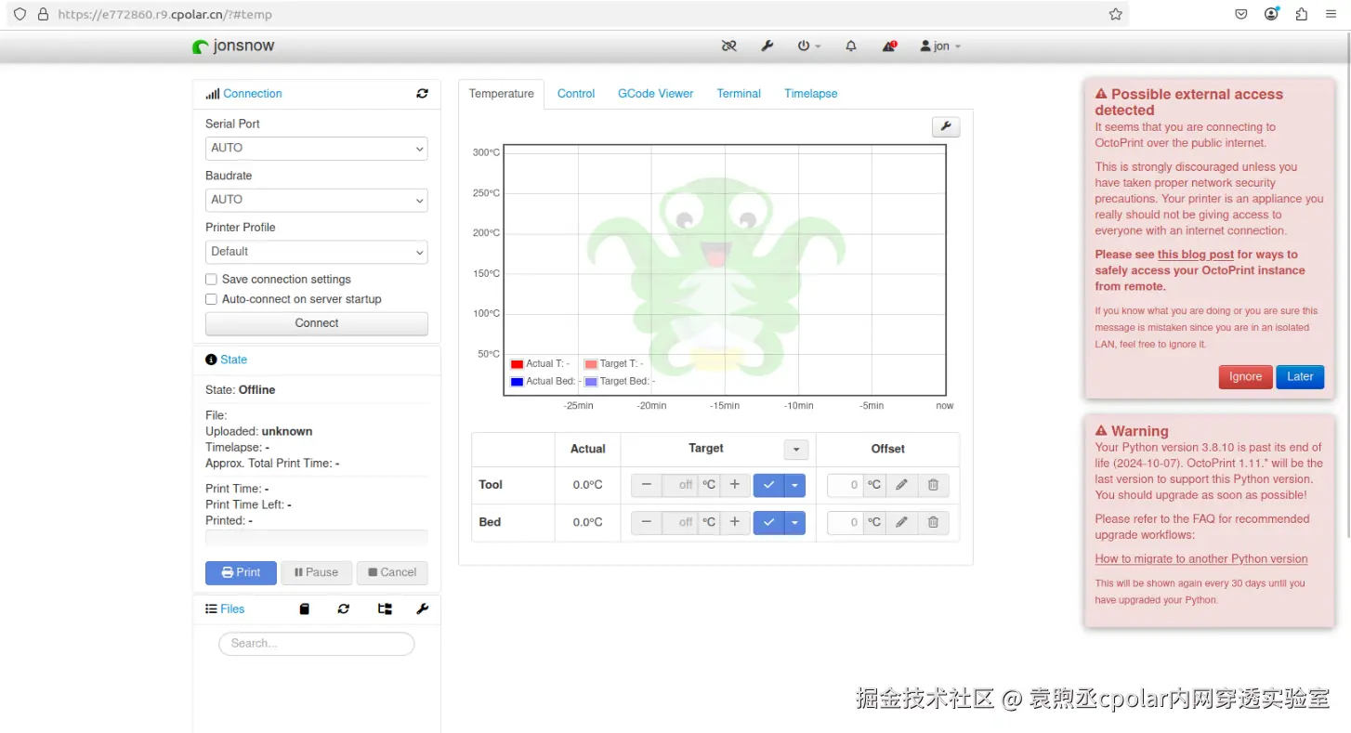The height and width of the screenshot is (733, 1351).
Task: Switch to the Control tab
Action: point(576,94)
